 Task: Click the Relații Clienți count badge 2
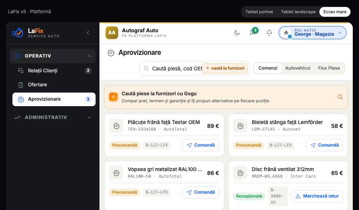click(x=88, y=71)
